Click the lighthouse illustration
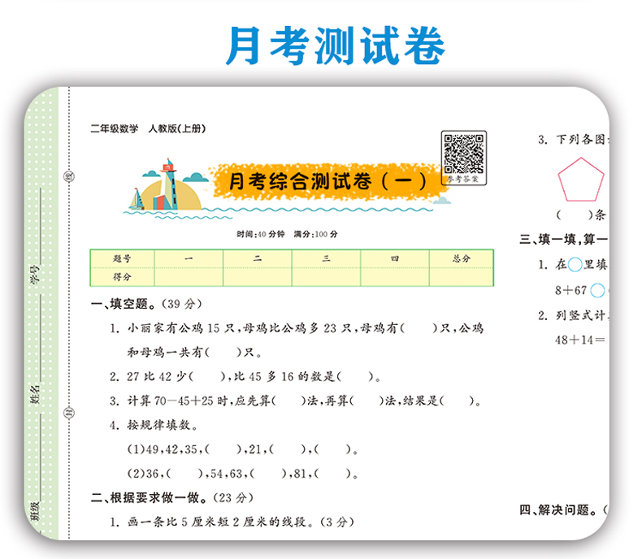Viewport: 642px width, 559px height. pyautogui.click(x=168, y=184)
